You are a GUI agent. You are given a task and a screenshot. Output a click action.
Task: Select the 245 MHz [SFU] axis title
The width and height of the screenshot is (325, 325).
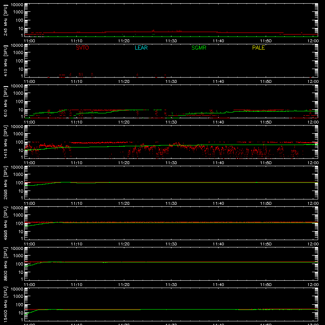click(5, 20)
